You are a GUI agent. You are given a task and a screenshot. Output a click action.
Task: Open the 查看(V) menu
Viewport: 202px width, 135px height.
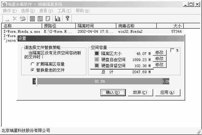pyautogui.click(x=46, y=11)
